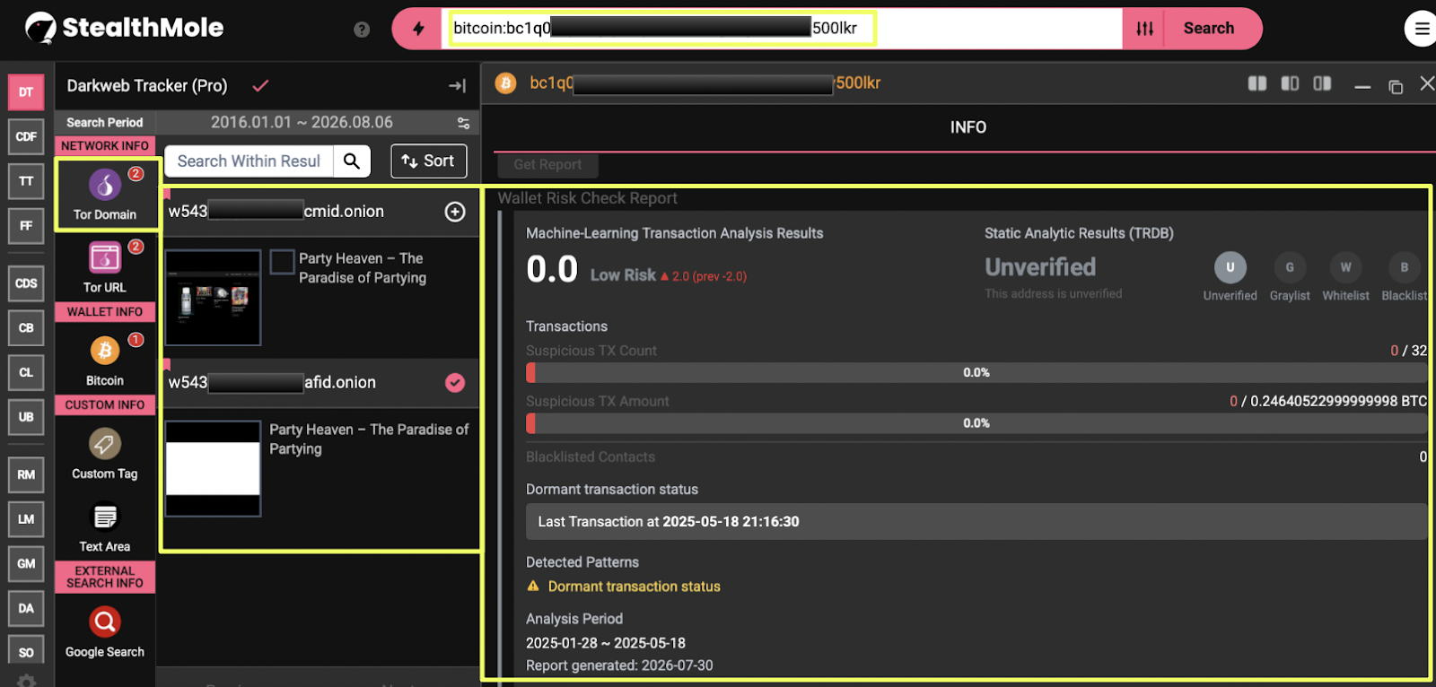Click the analysis period 2025-01-28 ~ 2025-05-18

click(x=606, y=643)
